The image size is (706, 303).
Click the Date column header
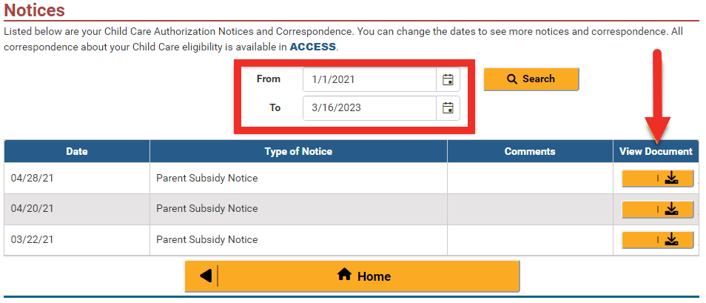click(x=77, y=152)
